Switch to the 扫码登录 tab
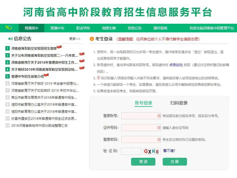237x178 pixels. 179,103
